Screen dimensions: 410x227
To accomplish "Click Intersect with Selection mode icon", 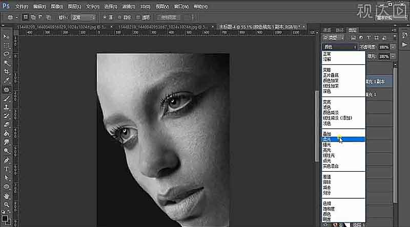I will 48,17.
